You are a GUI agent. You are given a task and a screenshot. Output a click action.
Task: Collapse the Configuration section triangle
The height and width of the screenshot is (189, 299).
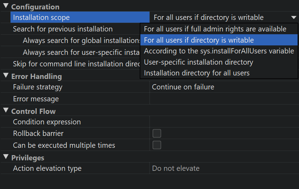pyautogui.click(x=6, y=7)
